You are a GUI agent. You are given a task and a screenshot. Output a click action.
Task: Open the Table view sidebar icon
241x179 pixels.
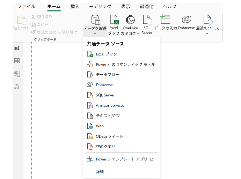[17, 61]
